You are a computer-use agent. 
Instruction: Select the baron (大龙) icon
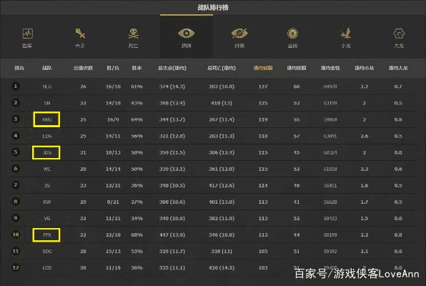point(399,34)
